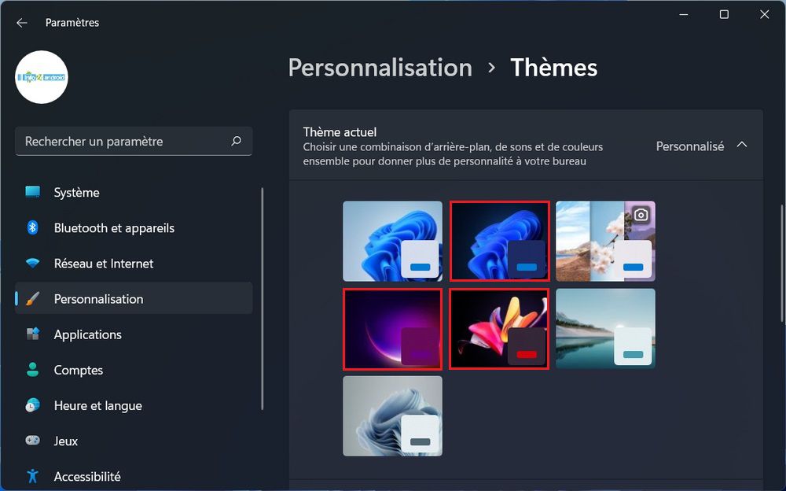Open Bluetooth et appareils category
Screen dimensions: 786x491
134,228
